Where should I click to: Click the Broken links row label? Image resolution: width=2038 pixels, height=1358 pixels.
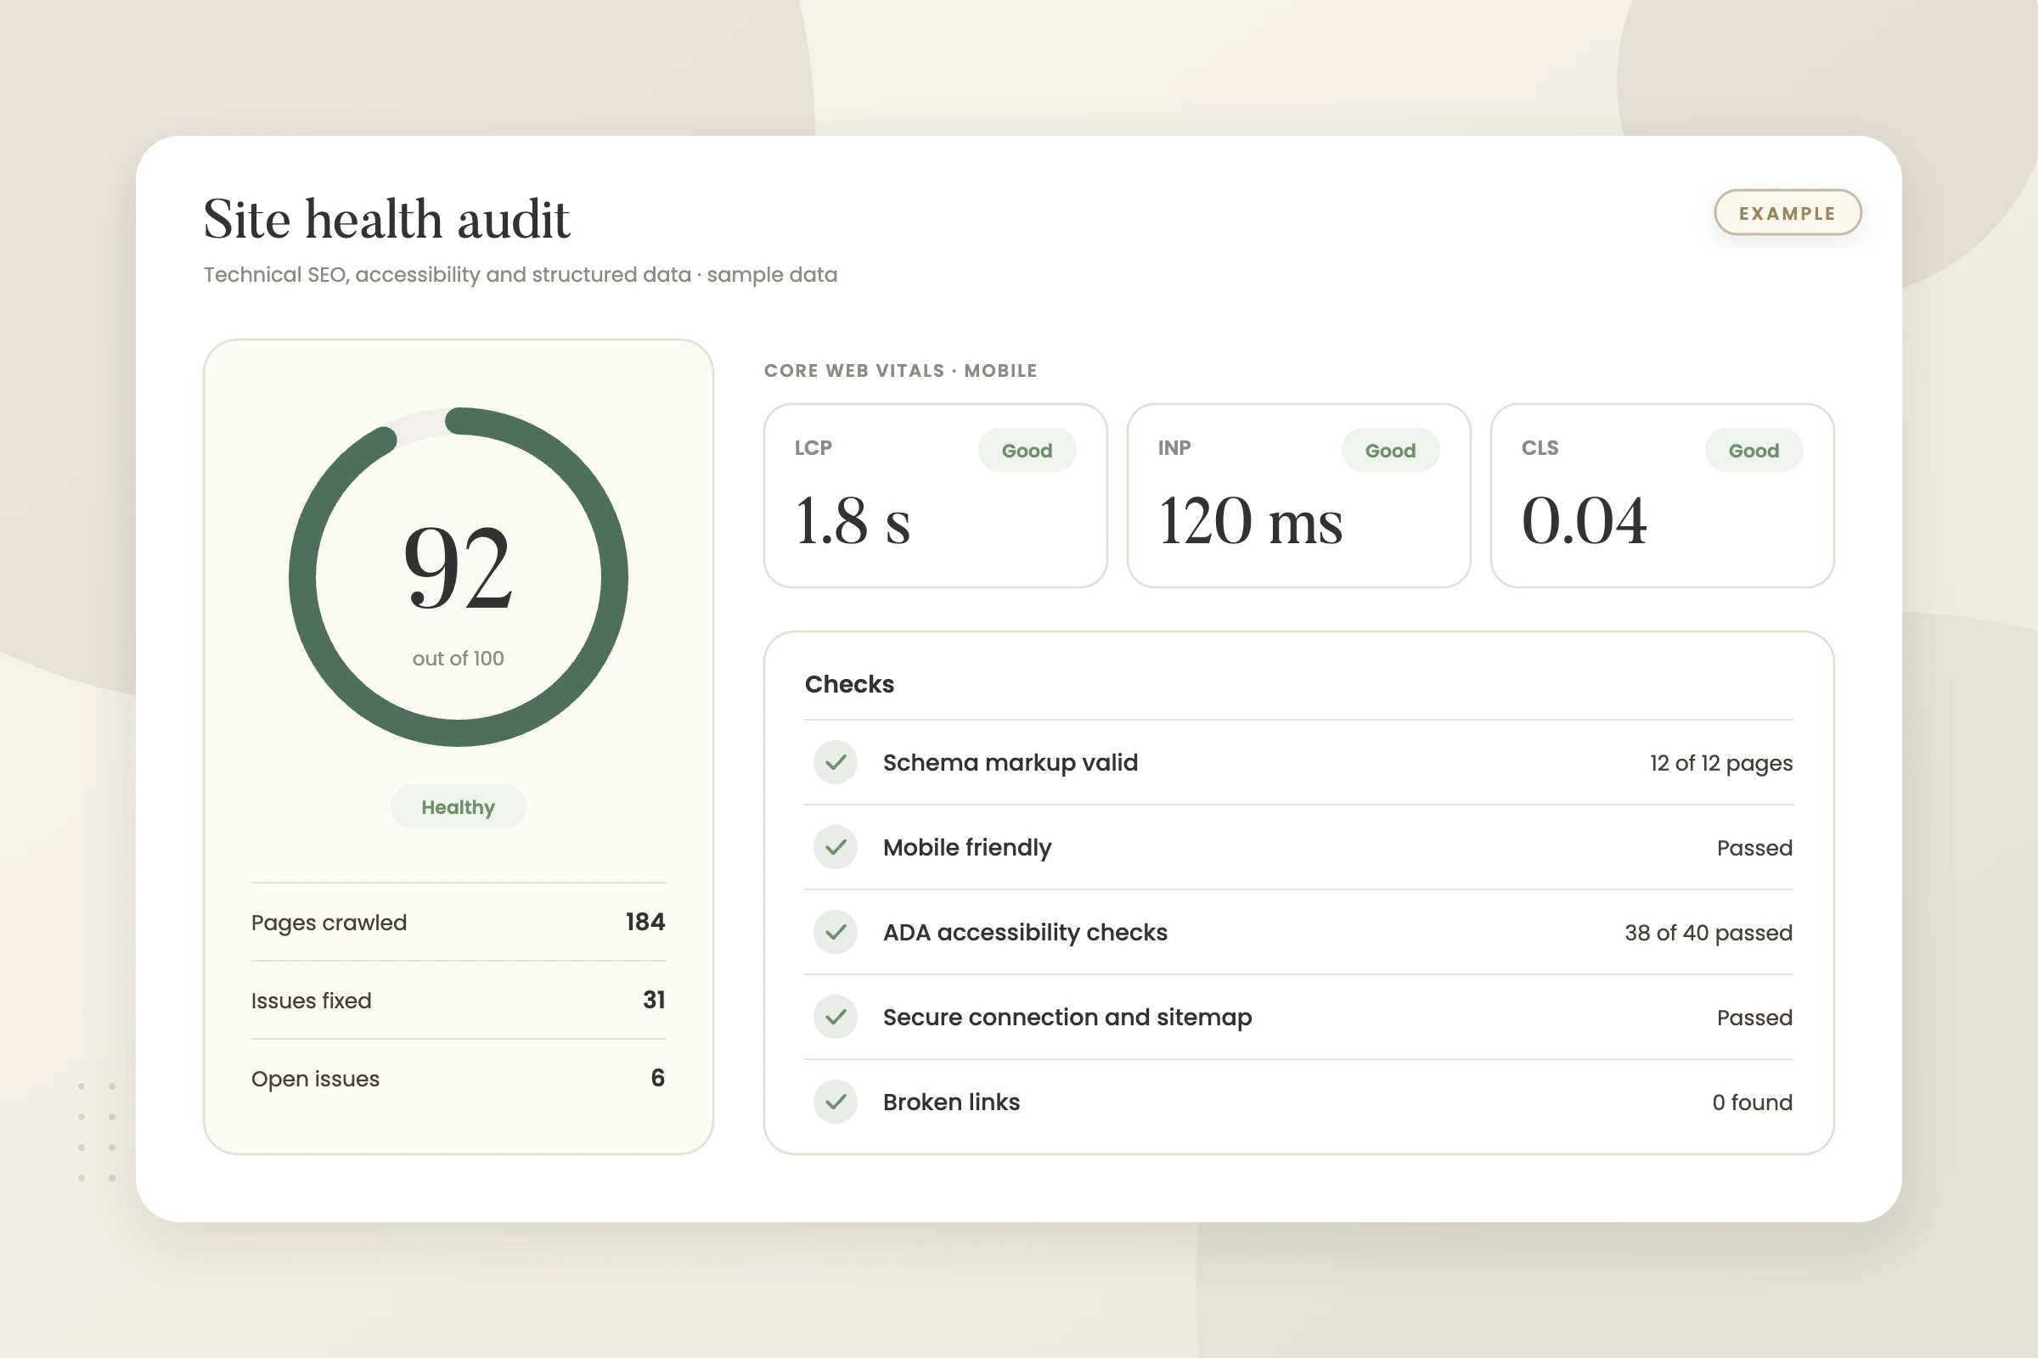pos(951,1103)
